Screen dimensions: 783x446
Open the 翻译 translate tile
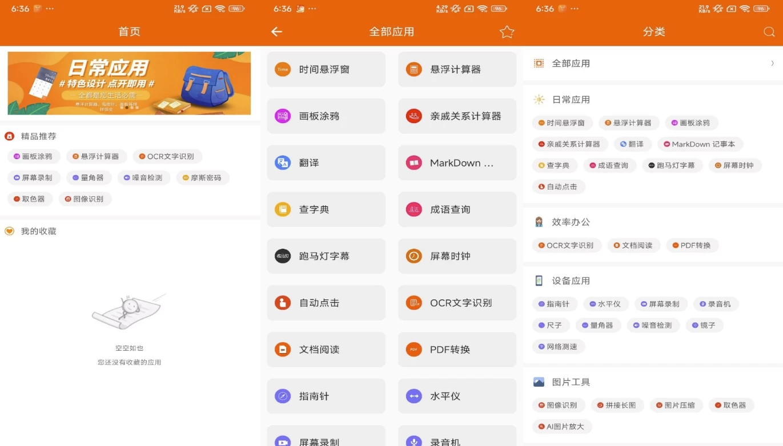[326, 163]
